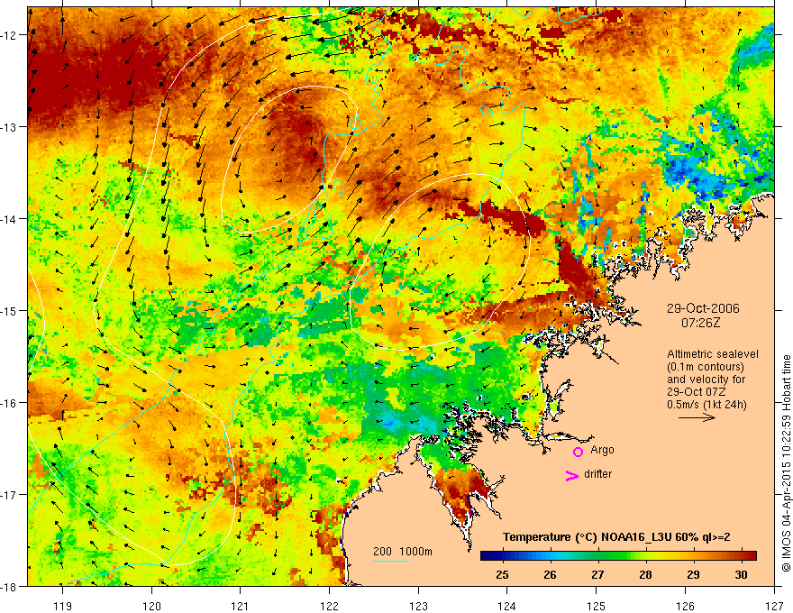The width and height of the screenshot is (793, 613).
Task: Click the temperature color bar
Action: (x=618, y=555)
